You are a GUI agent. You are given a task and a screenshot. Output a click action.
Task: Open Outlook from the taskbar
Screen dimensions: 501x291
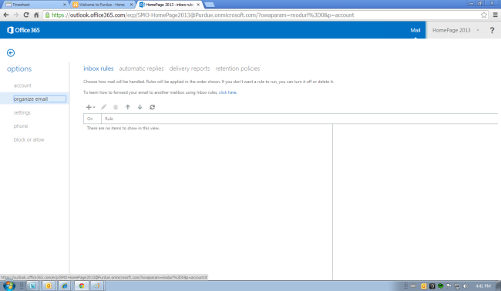[49, 286]
